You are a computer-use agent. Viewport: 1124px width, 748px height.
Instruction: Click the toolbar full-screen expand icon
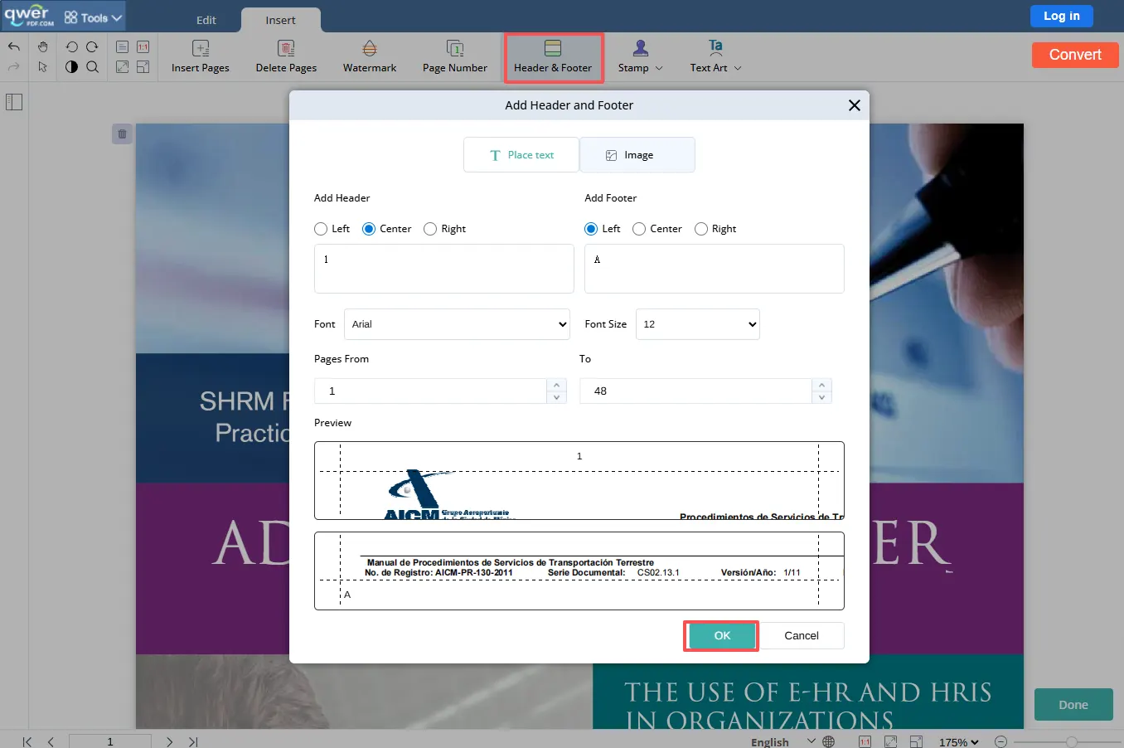pos(122,67)
